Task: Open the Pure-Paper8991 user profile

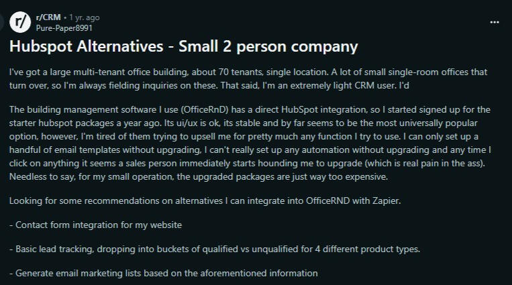Action: click(64, 28)
